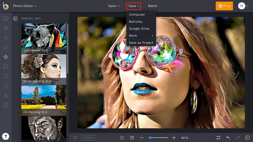Zoom out with the minus button

click(142, 138)
